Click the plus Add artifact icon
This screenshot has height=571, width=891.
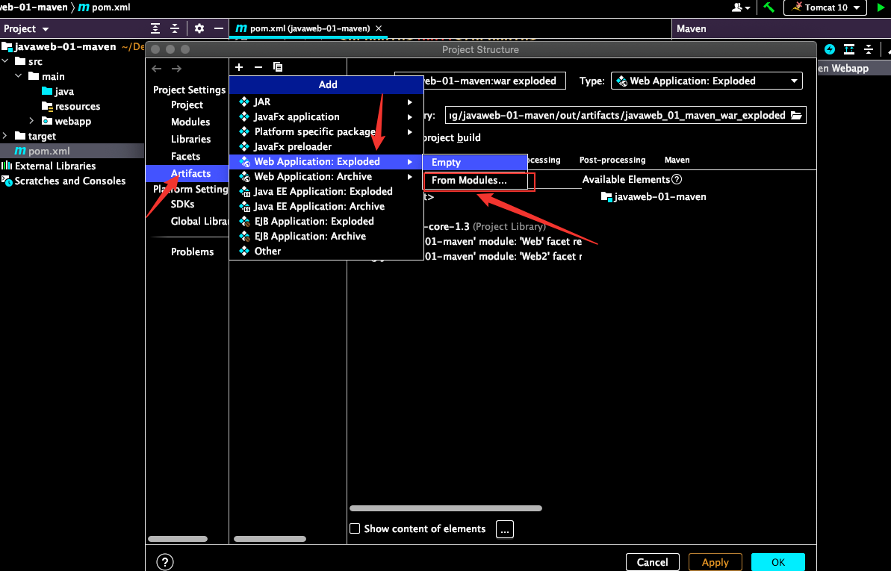click(239, 67)
